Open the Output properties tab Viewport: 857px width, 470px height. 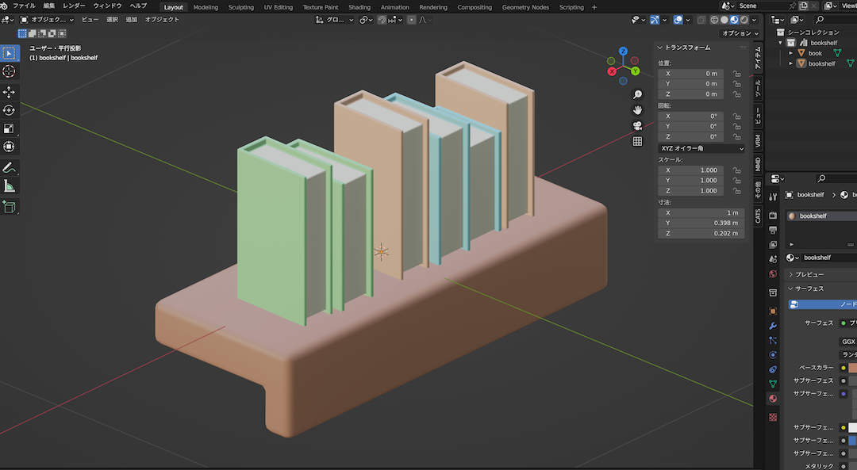773,231
